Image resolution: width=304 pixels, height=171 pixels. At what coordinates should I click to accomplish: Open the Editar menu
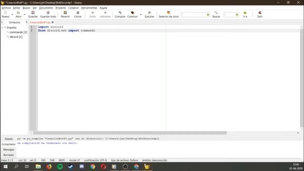(17, 8)
